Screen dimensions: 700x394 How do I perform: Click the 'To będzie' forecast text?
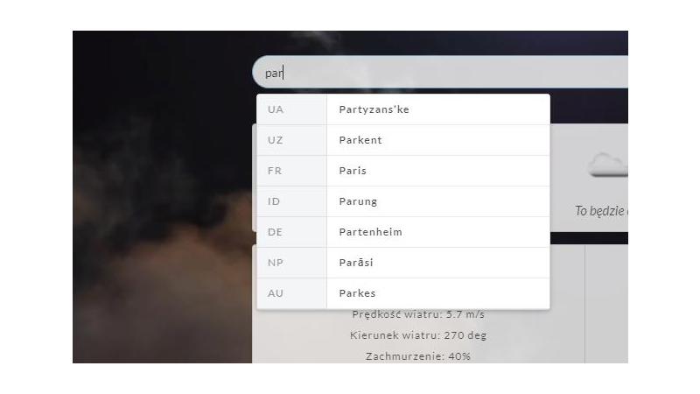click(x=601, y=211)
